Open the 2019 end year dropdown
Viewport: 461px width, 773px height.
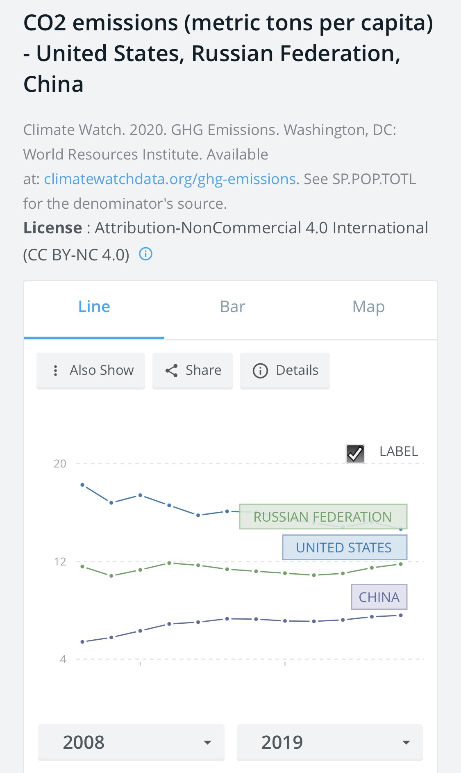[329, 742]
